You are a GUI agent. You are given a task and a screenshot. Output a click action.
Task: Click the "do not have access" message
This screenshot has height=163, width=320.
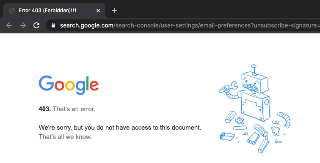[x=120, y=128]
